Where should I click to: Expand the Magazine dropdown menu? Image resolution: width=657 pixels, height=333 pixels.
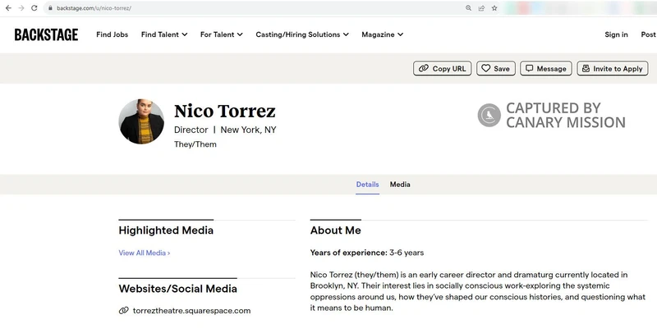tap(382, 34)
